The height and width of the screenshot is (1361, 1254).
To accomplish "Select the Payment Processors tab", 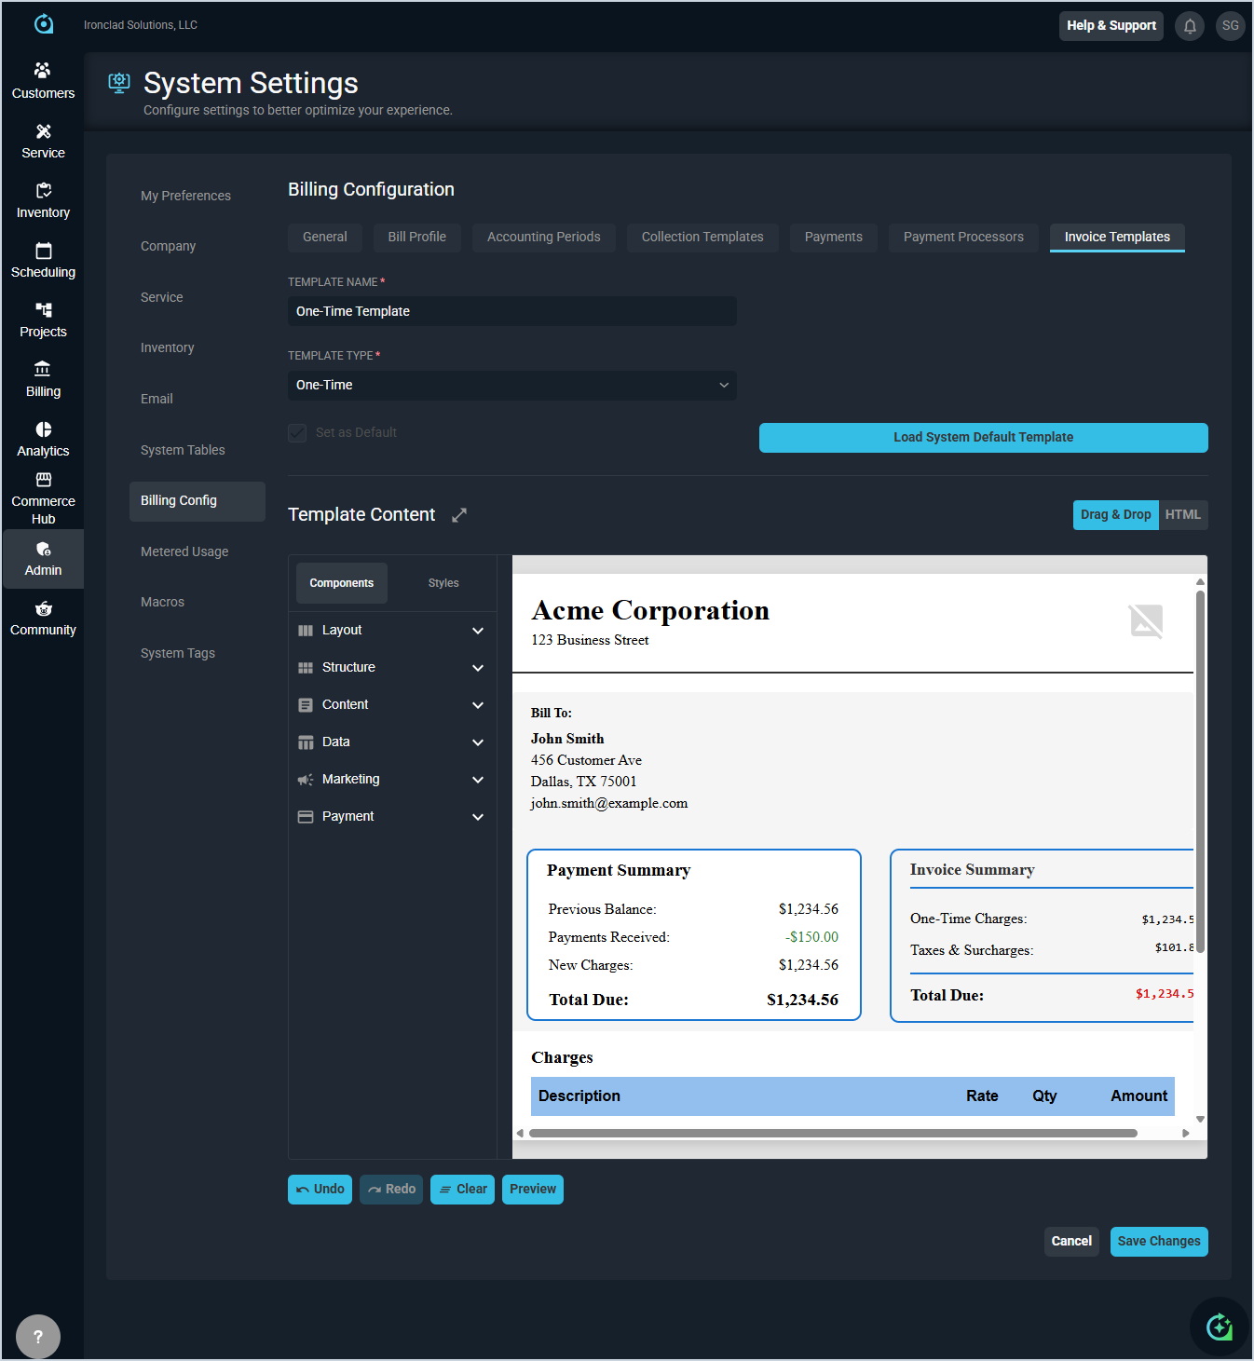I will [963, 238].
